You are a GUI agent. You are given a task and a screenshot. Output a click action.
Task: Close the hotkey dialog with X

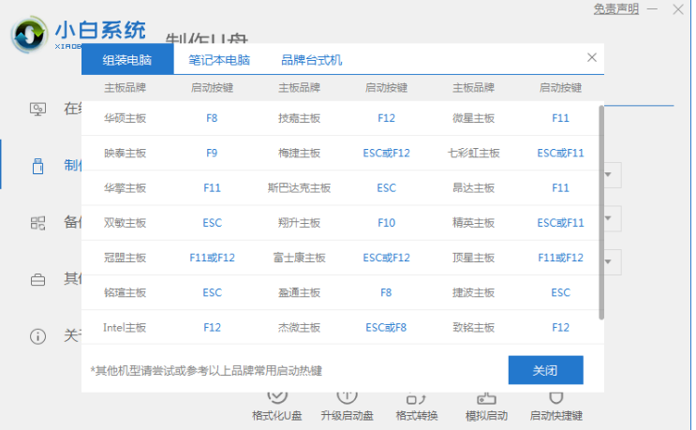click(x=591, y=58)
